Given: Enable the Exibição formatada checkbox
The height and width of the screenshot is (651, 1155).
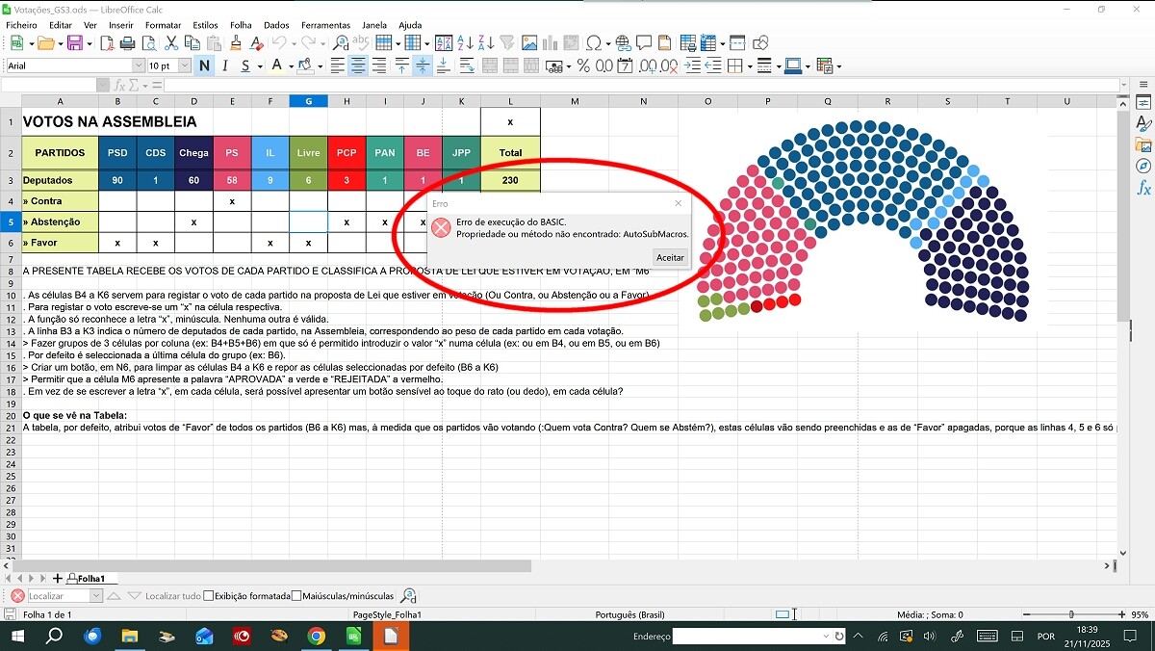Looking at the screenshot, I should coord(209,596).
